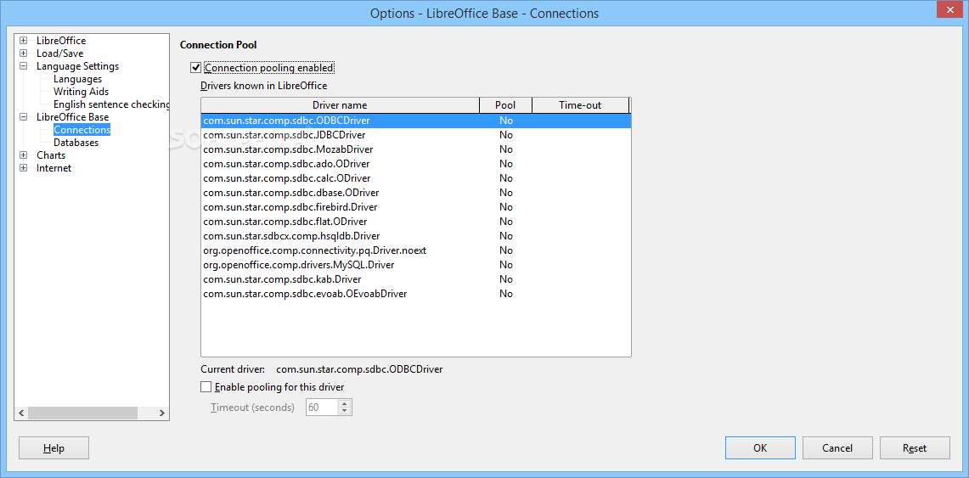
Task: Select com.sun.star.comp.sdbc.JDBCDriver row
Action: [x=416, y=135]
